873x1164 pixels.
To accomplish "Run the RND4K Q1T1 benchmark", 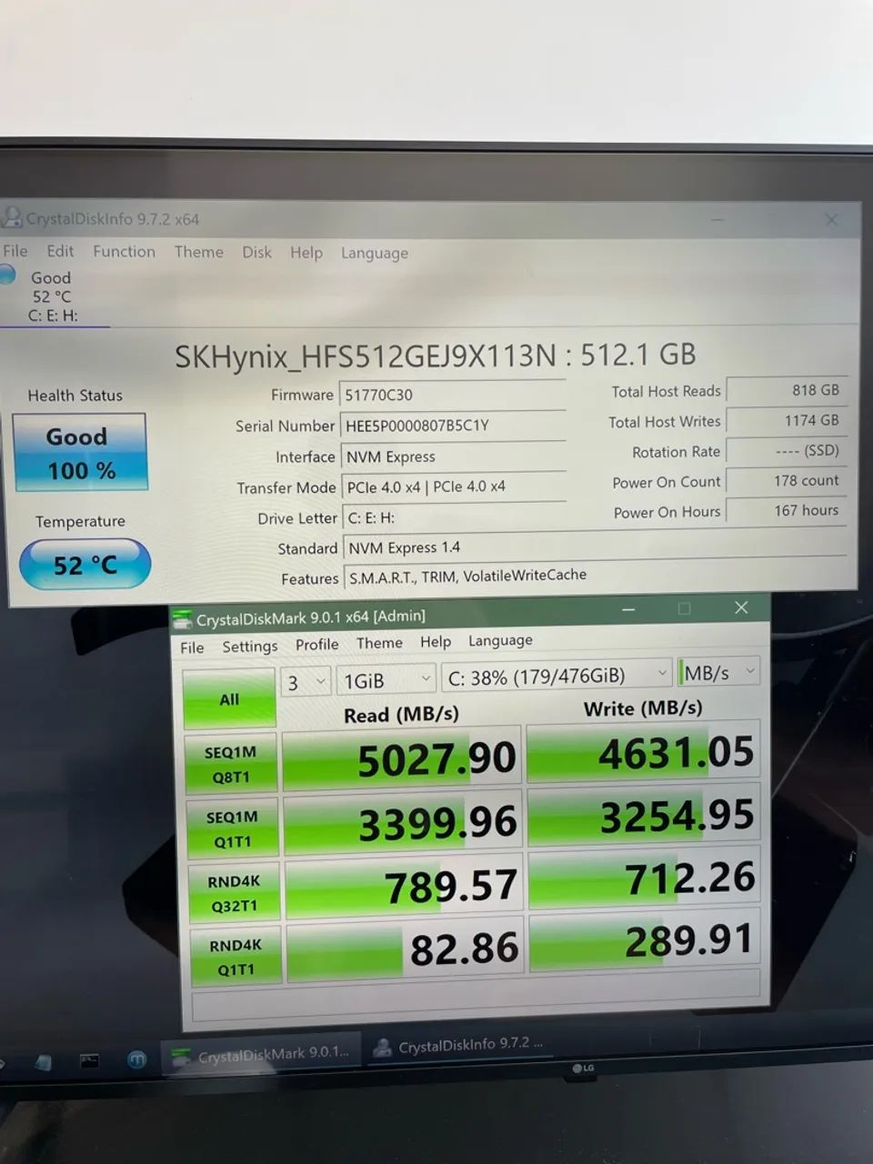I will pyautogui.click(x=236, y=957).
